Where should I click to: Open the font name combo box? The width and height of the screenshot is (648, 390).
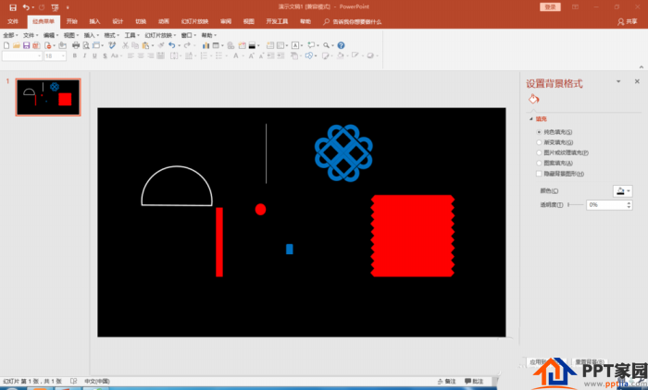(22, 55)
